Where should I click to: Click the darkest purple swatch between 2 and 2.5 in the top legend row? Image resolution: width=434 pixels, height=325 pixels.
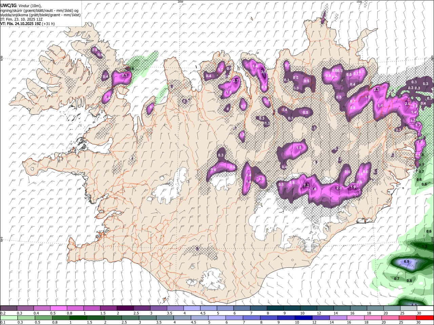(x=125, y=308)
